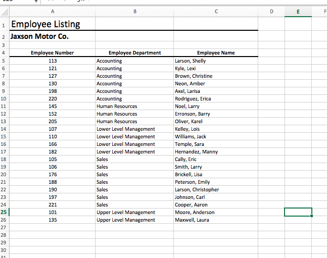The height and width of the screenshot is (258, 327).
Task: Click employee number 221
Action: pyautogui.click(x=53, y=204)
